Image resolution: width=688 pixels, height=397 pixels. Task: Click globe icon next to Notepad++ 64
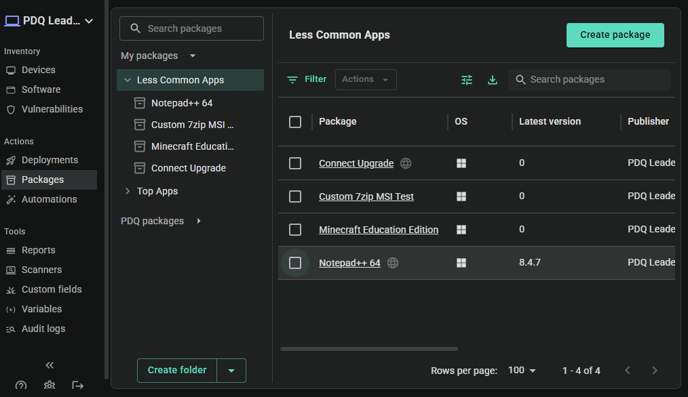tap(393, 263)
